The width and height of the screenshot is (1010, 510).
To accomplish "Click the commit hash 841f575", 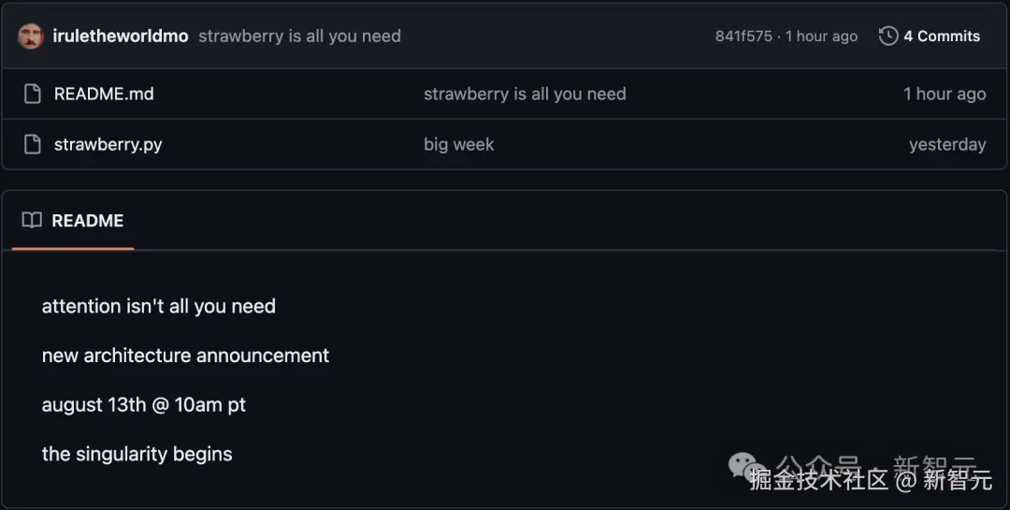I will point(743,36).
